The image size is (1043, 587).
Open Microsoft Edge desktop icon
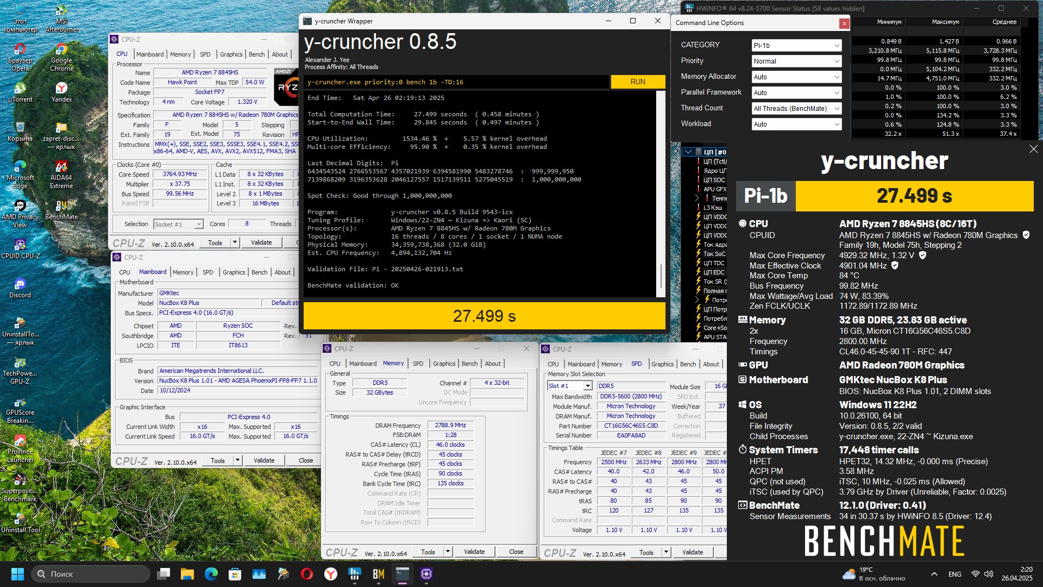(20, 174)
